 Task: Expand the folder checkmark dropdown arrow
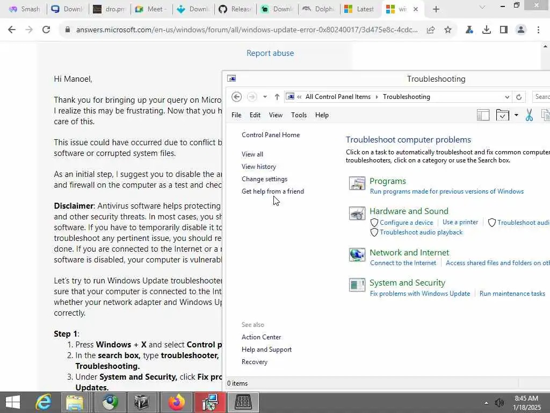pos(516,115)
